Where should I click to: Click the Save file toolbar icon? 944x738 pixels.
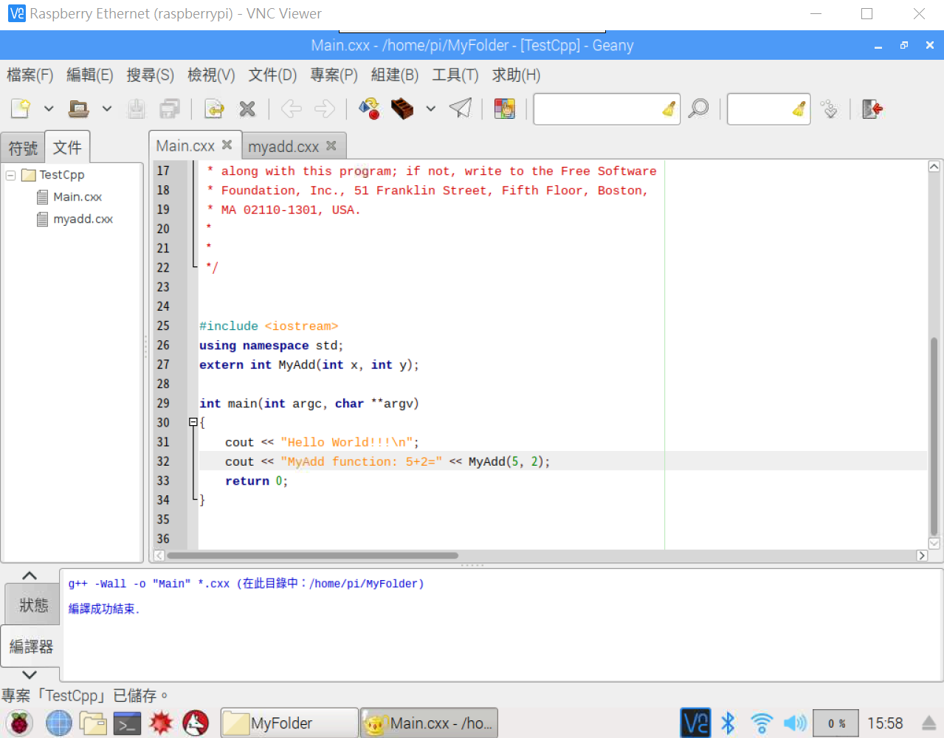click(x=137, y=108)
